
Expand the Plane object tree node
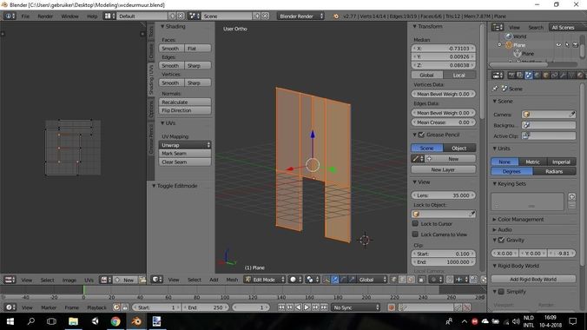499,45
